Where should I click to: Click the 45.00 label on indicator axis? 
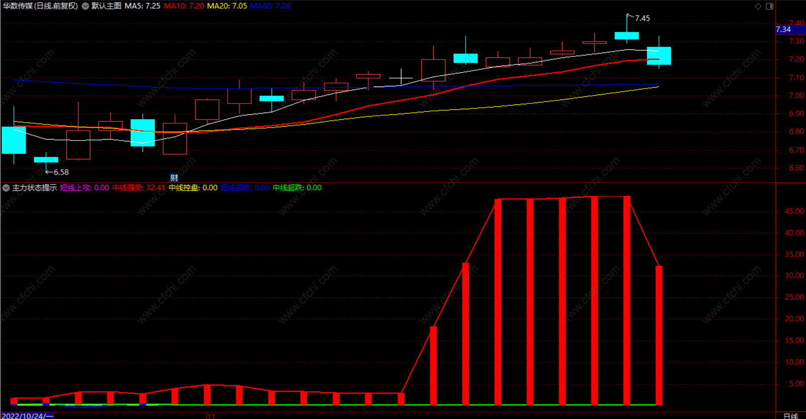coord(794,211)
